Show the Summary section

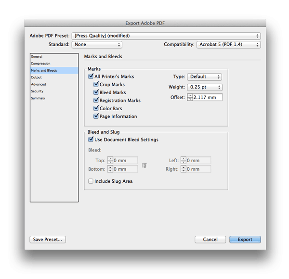coord(54,98)
